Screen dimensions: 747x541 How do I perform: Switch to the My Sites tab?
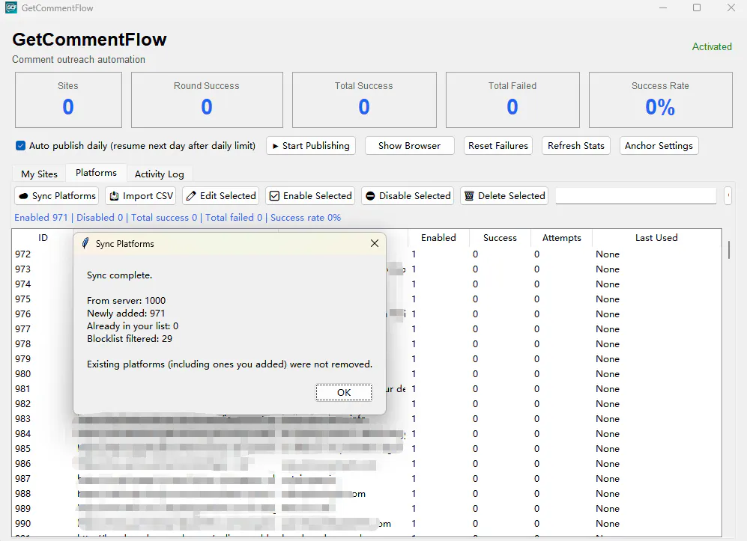39,174
